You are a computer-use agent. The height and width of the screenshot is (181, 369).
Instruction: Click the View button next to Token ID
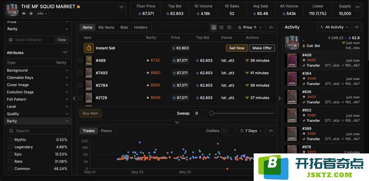pyautogui.click(x=62, y=40)
